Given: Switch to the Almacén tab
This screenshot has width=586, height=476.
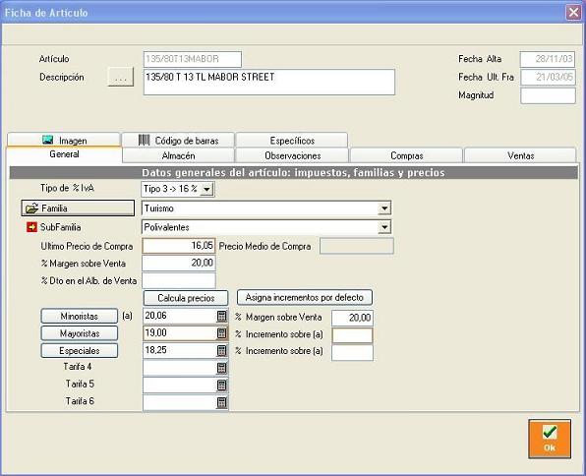Looking at the screenshot, I should [178, 155].
